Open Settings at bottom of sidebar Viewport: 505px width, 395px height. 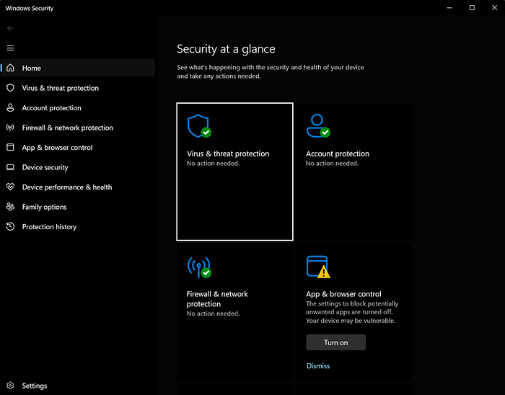[x=78, y=386]
